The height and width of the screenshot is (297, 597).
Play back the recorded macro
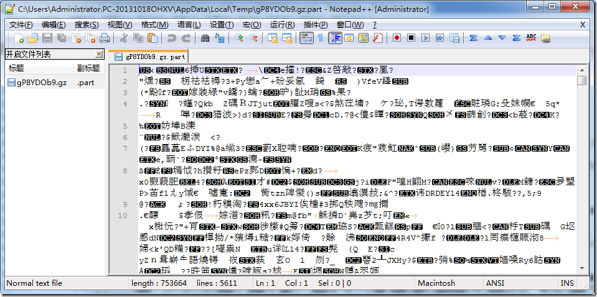426,38
